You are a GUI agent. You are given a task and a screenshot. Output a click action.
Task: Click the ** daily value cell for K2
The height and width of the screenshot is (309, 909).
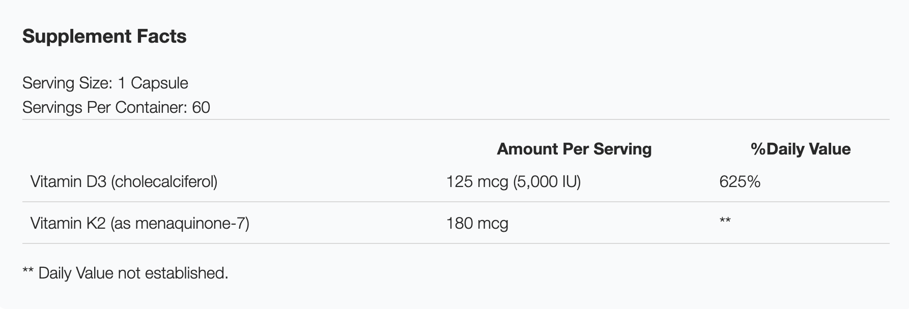click(725, 221)
